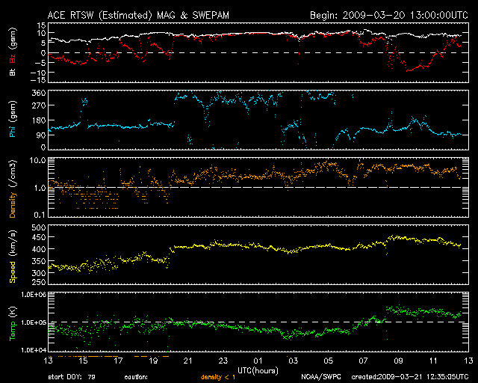Click the '19' hour tick label
478x383 pixels.
[x=153, y=361]
